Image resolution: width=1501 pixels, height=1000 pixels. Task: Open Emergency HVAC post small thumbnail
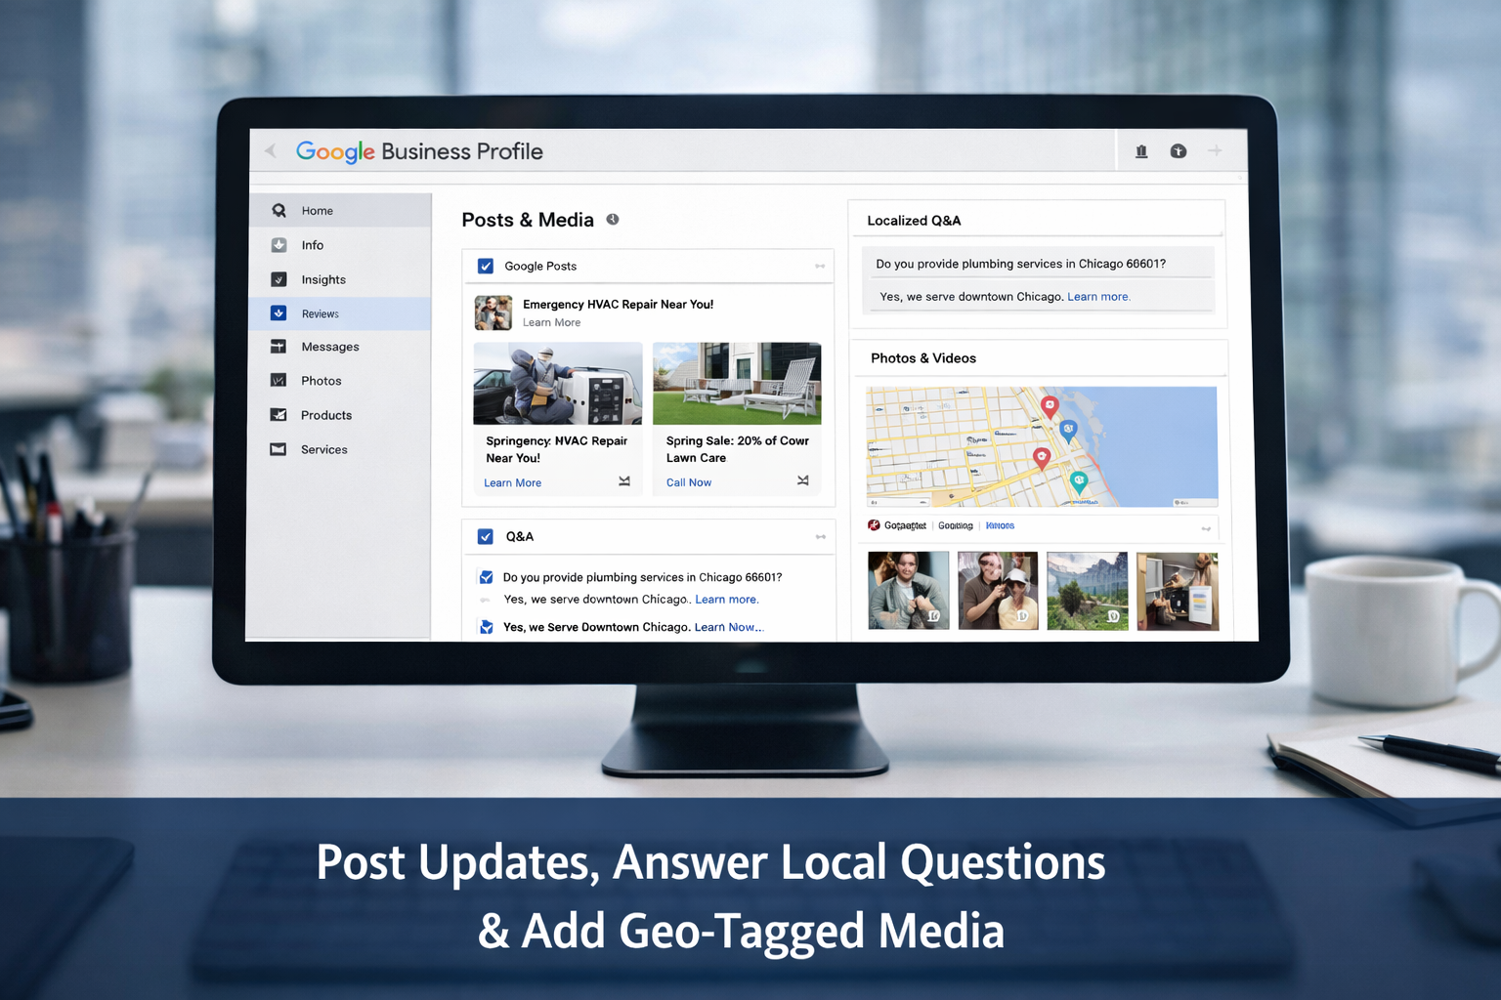(493, 312)
